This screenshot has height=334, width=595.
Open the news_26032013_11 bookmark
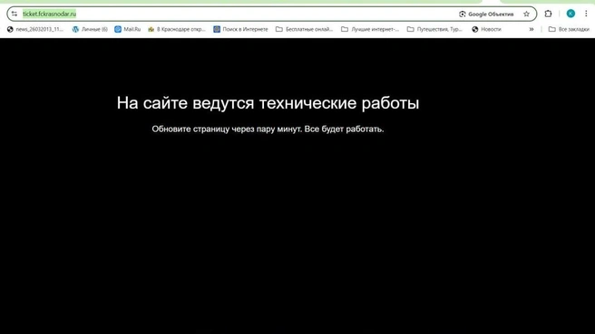tap(35, 29)
